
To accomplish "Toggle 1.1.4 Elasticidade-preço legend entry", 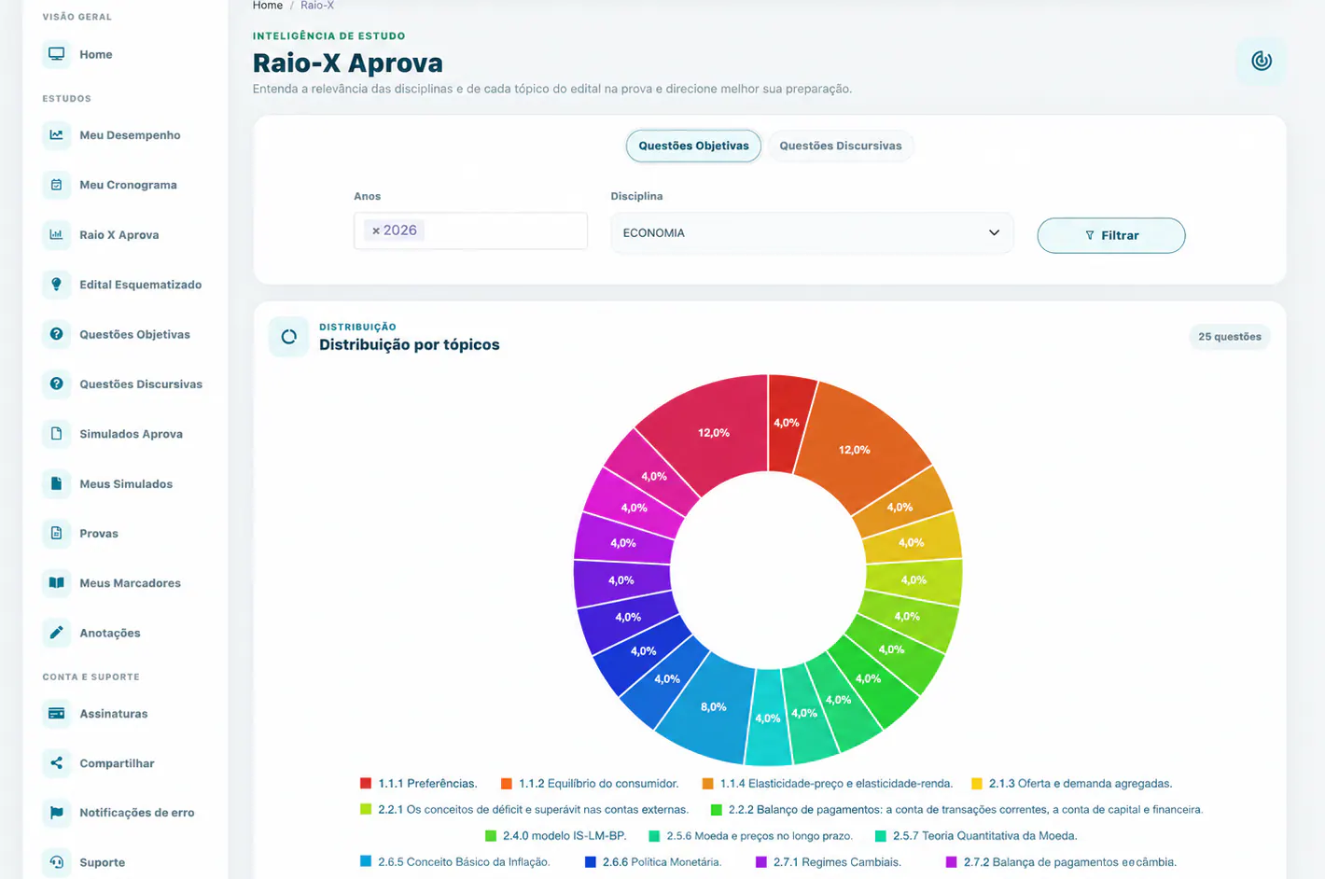I will pos(828,784).
